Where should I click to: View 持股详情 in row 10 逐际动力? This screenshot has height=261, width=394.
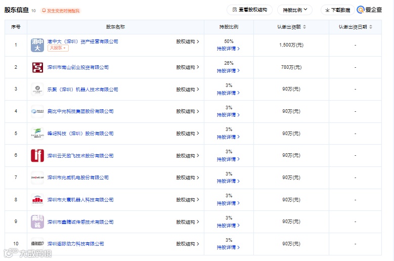tap(228, 247)
